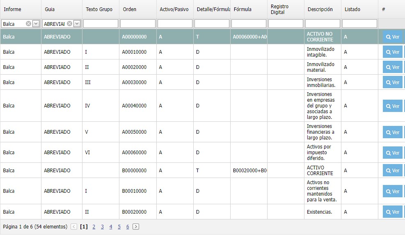Open the Guia filter dropdown arrow

tap(77, 24)
